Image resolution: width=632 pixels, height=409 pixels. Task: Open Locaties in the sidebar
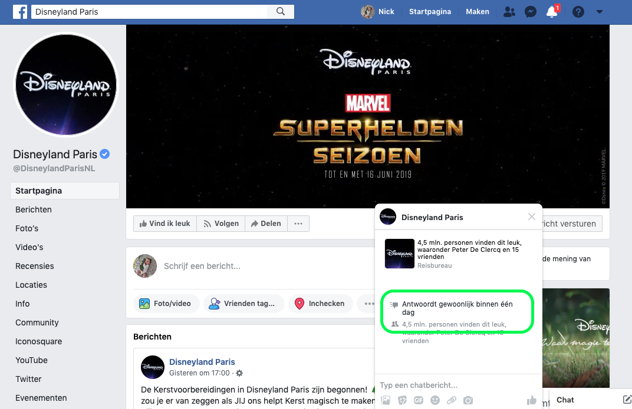point(31,285)
